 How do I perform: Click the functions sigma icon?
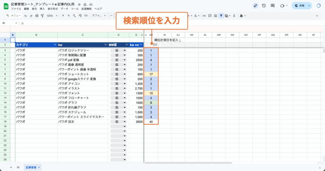tap(234, 16)
